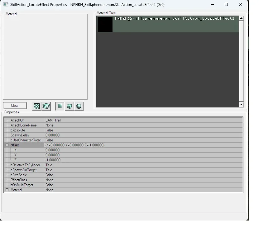Select the AttachOn value EAM_Trail

[x=143, y=120]
